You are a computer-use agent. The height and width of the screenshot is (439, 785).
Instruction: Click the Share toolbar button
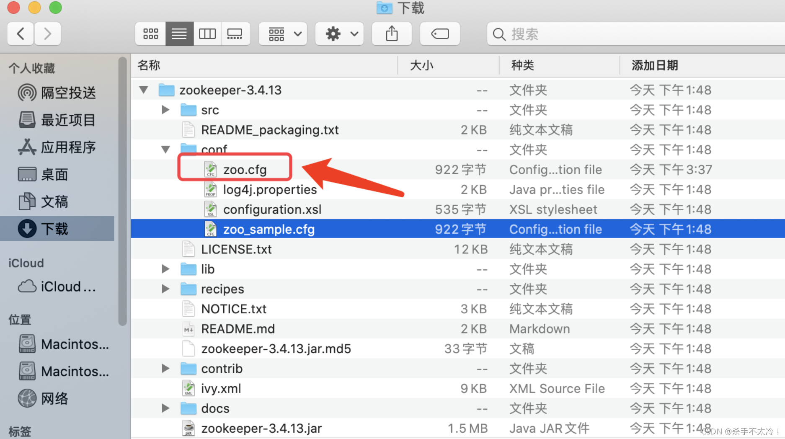392,34
